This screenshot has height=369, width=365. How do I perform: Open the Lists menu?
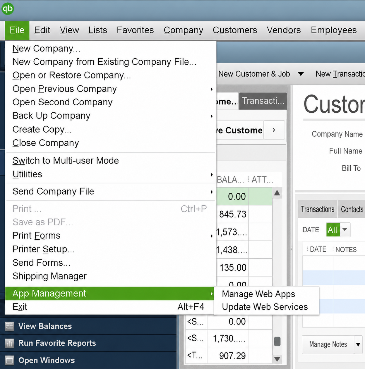tap(98, 30)
